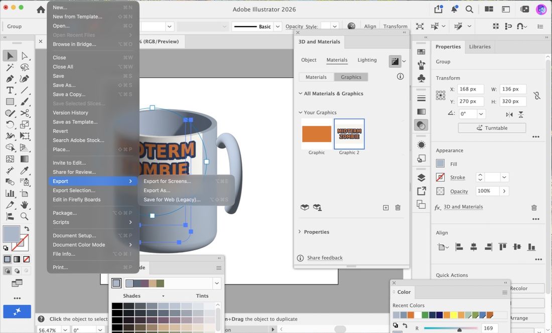The image size is (552, 333).
Task: Click the Fill color swatch in Appearance
Action: coord(440,163)
